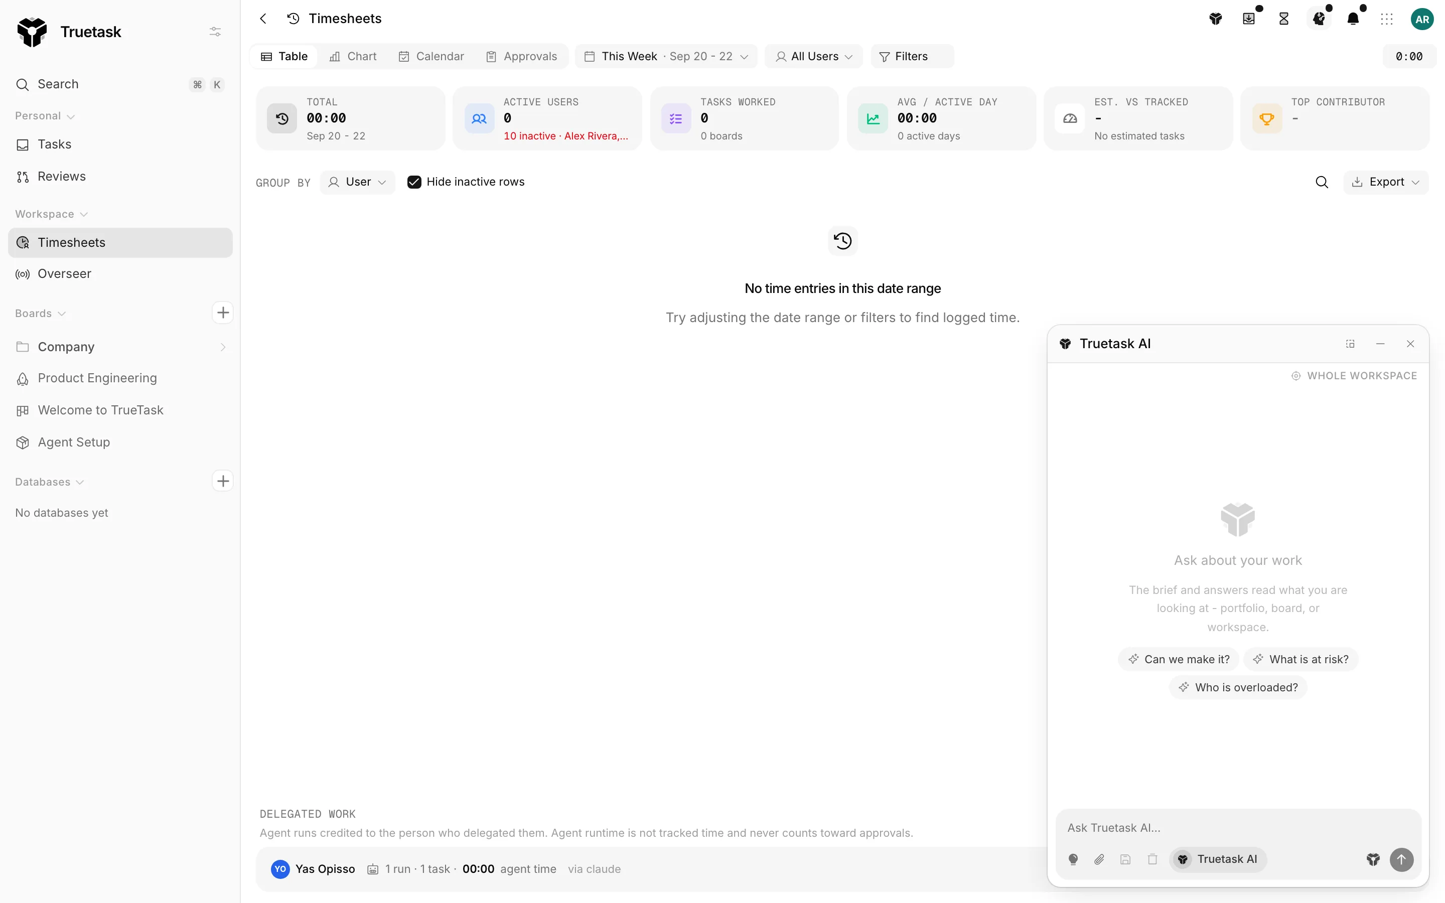1445x903 pixels.
Task: Close the Truetask AI panel
Action: (x=1410, y=344)
